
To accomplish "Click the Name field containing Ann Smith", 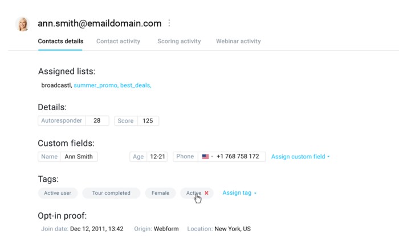I will (79, 157).
